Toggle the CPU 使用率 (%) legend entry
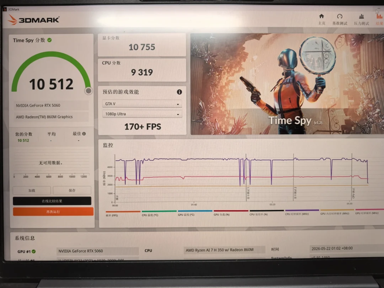 pos(266,212)
